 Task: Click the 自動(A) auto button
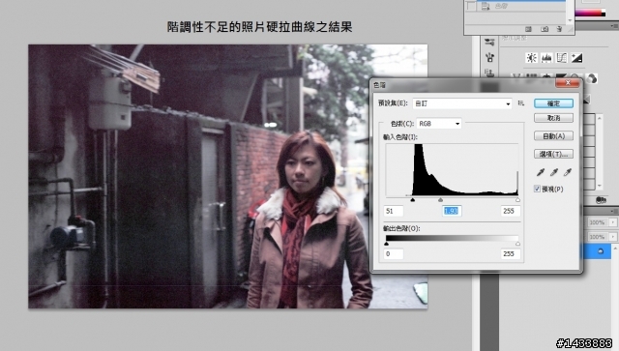(553, 136)
